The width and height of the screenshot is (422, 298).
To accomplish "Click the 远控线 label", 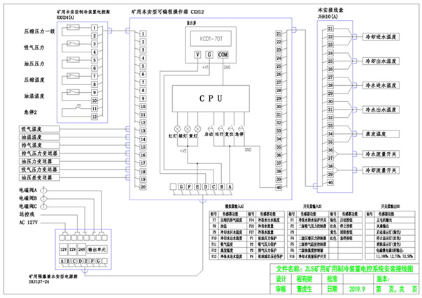I will pos(27,214).
